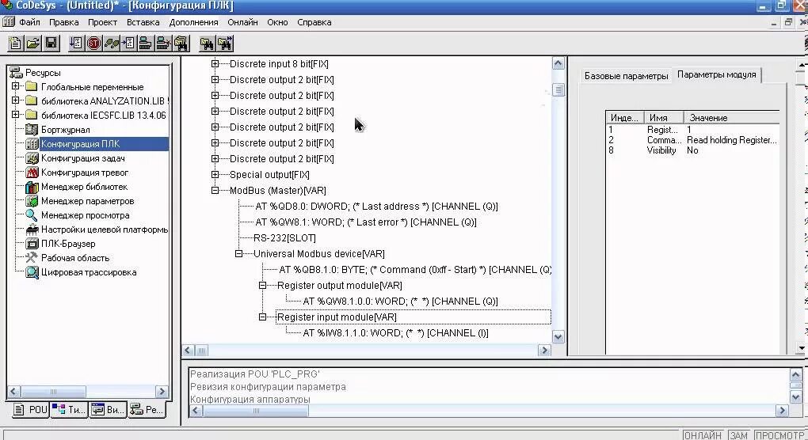Expand библиотека ANALYZATION.LIB node
Screen dimensions: 808x440
click(16, 101)
